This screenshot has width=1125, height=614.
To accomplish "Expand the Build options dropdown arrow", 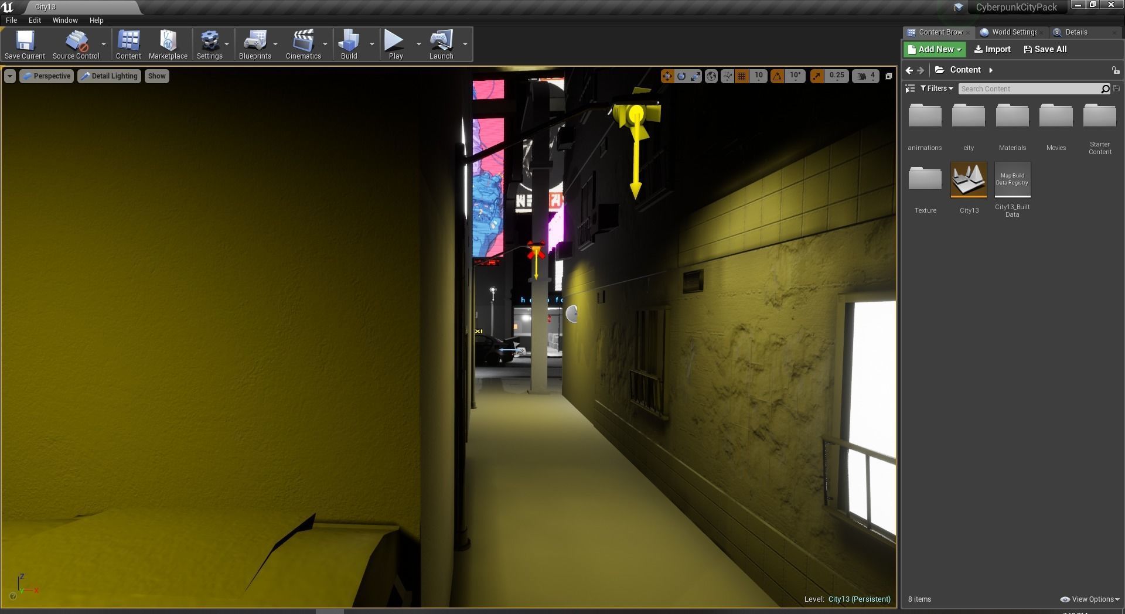I will 371,44.
